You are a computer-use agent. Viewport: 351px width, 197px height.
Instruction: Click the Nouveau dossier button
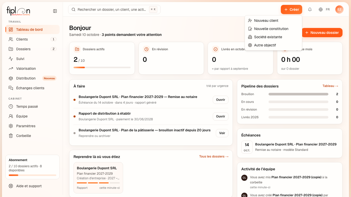tap(322, 33)
